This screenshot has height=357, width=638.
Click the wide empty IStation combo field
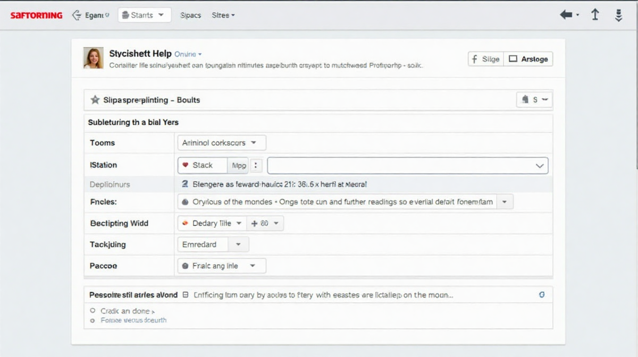[x=407, y=165]
